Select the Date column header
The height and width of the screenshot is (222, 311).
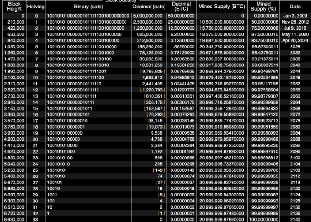(295, 7)
